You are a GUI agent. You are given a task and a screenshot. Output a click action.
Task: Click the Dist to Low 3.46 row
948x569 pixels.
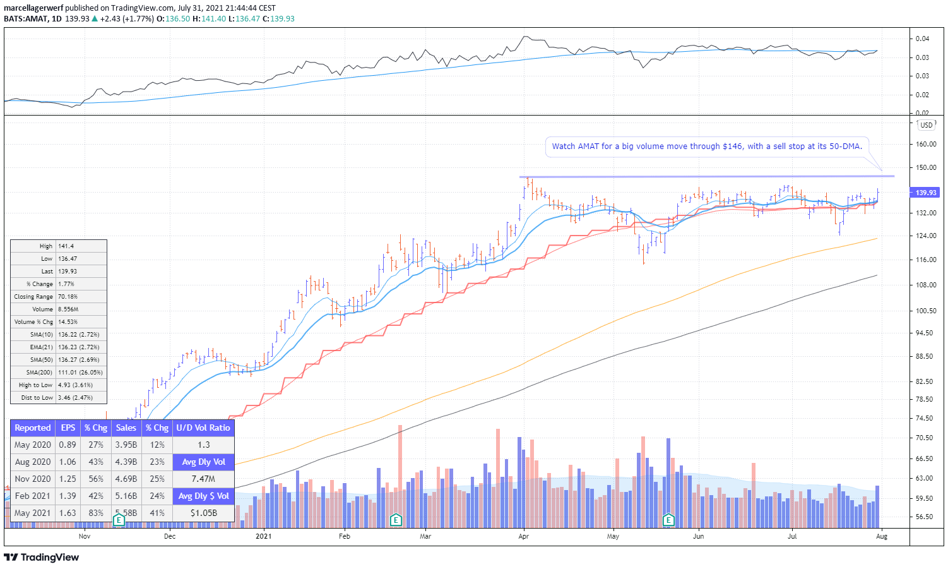(x=59, y=398)
